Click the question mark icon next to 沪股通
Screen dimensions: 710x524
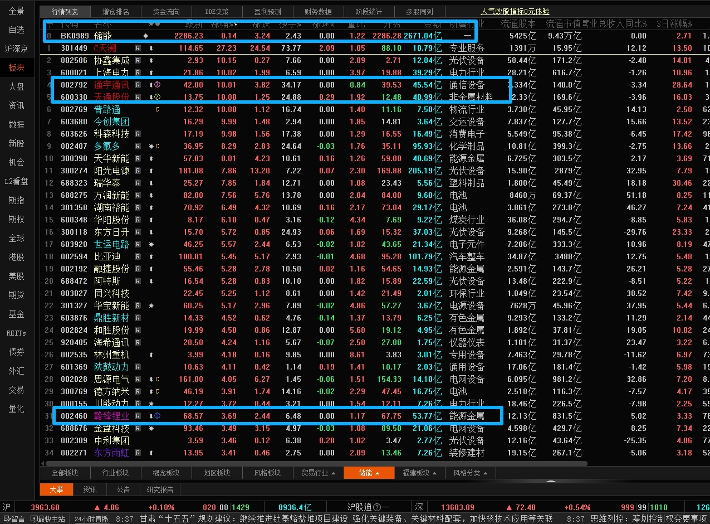377,507
